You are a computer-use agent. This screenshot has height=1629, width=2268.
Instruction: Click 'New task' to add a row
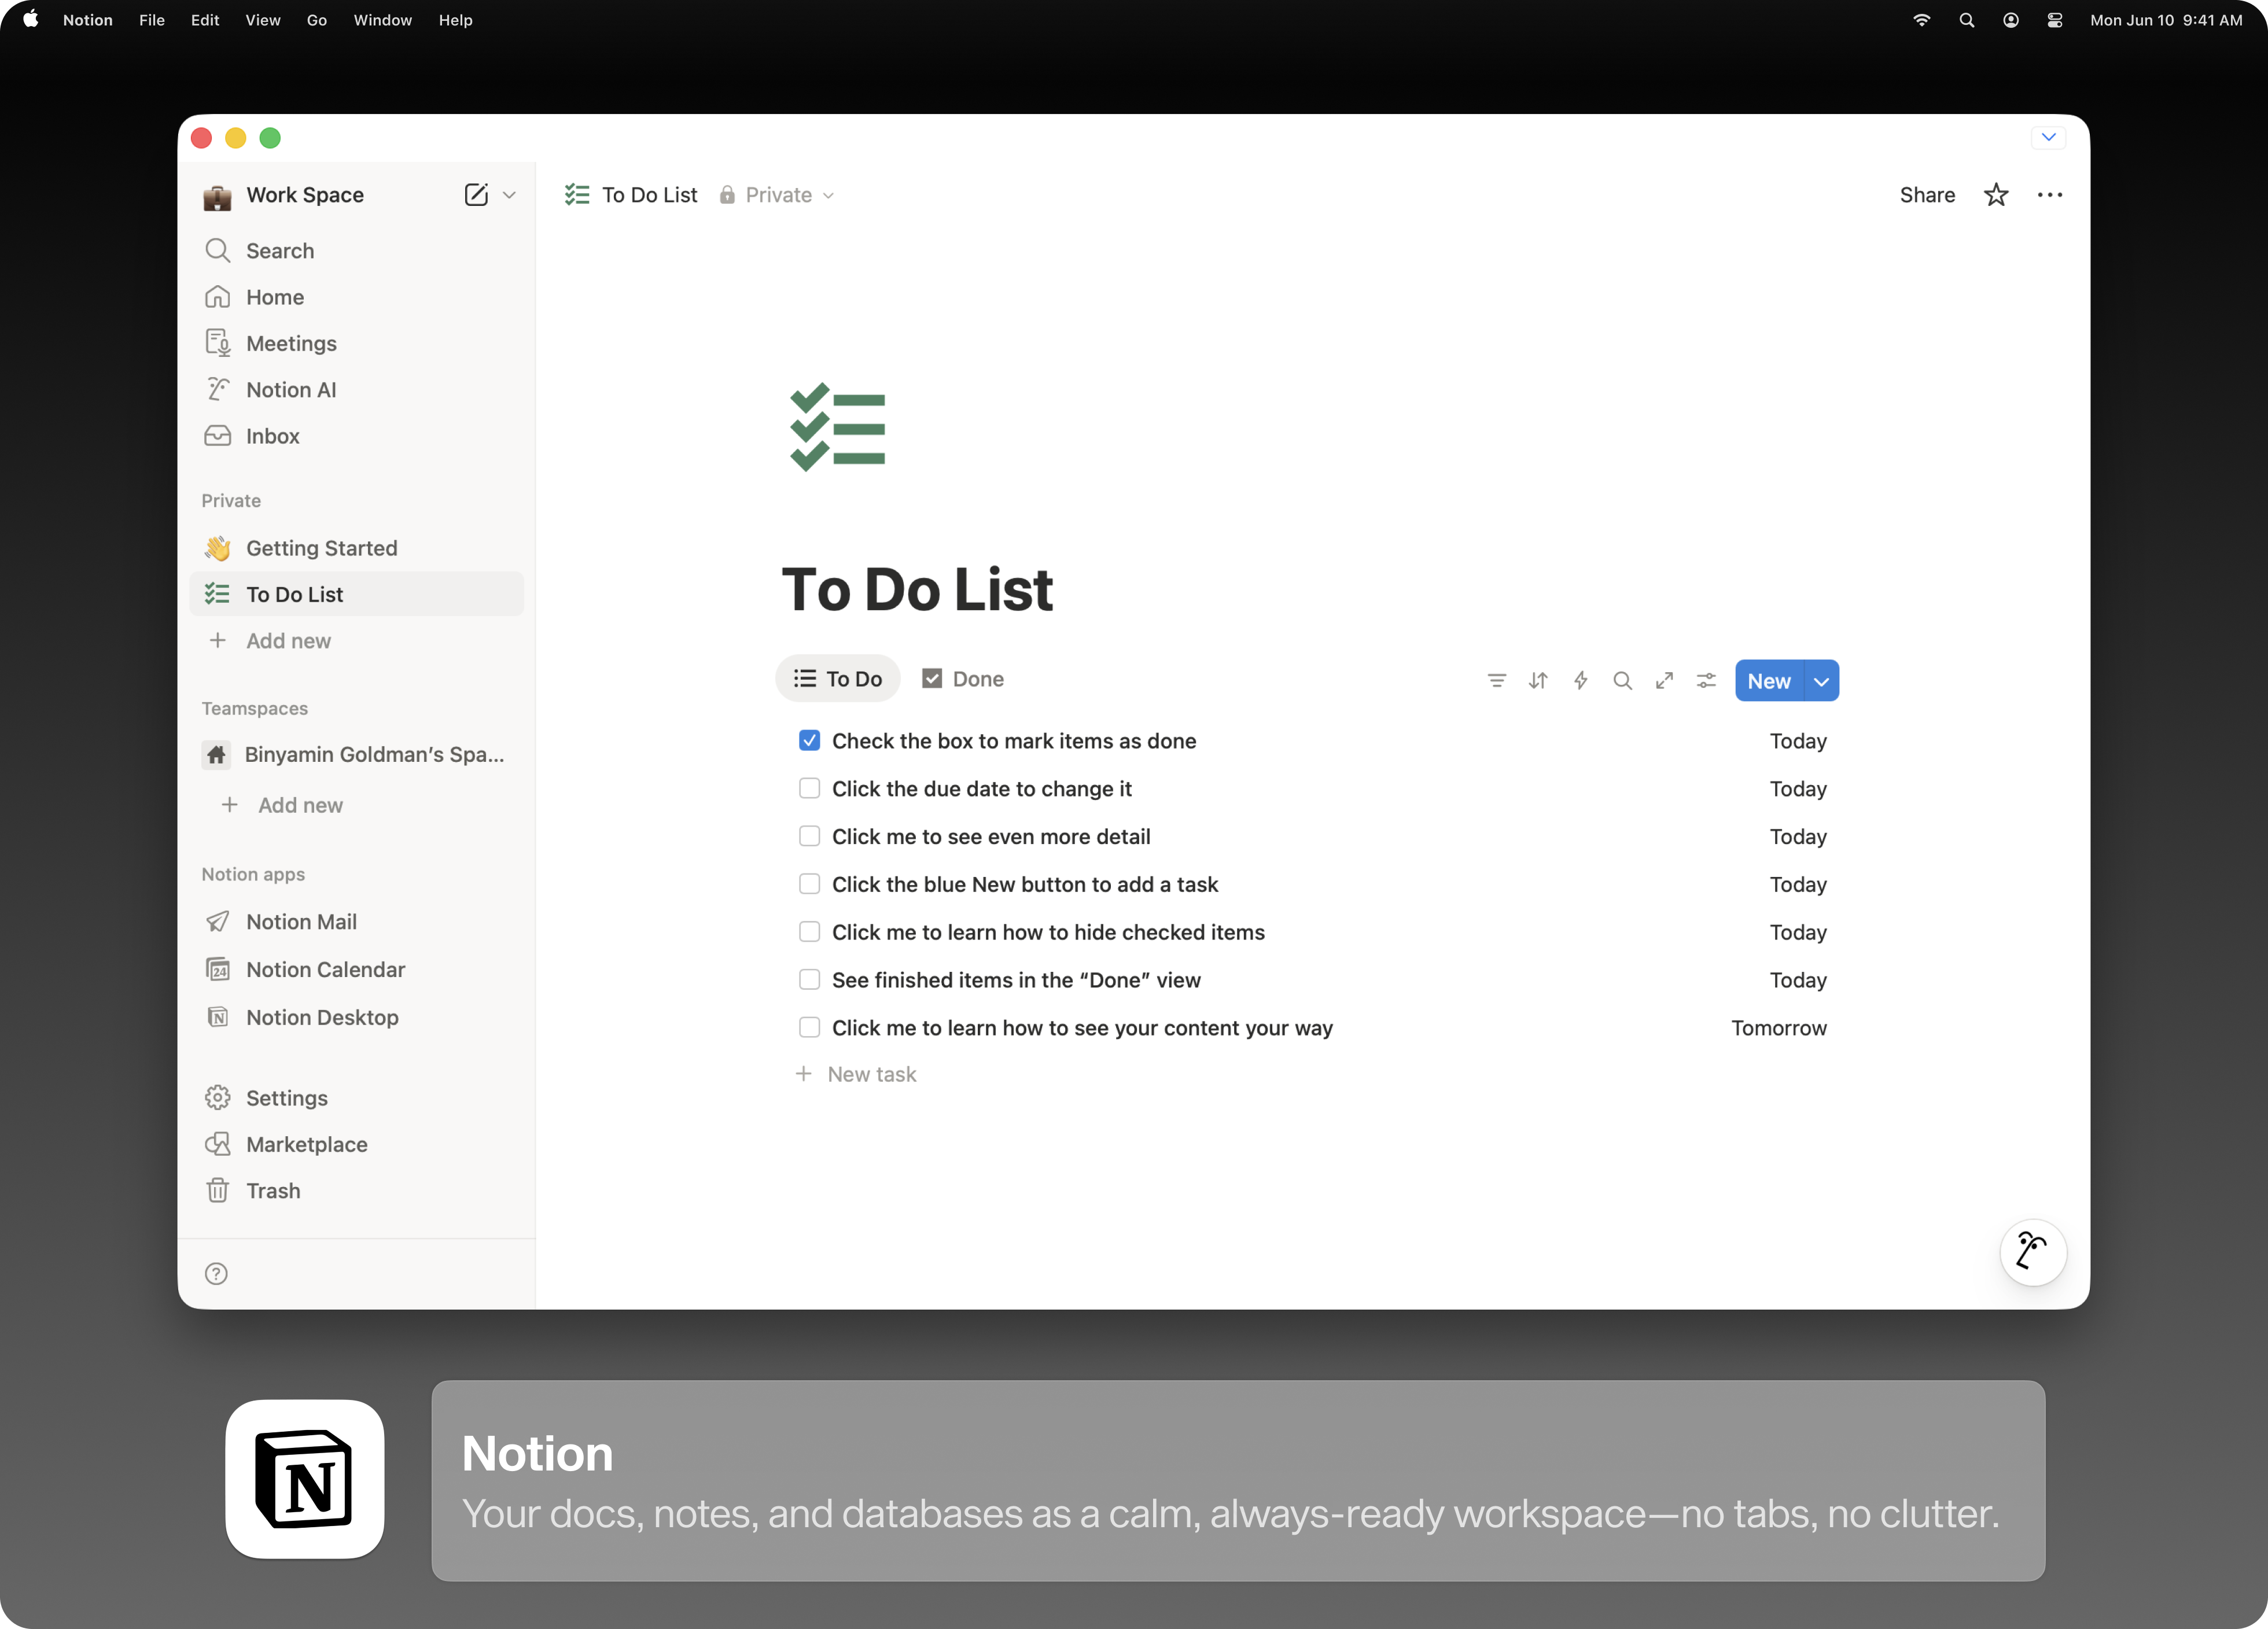(870, 1074)
